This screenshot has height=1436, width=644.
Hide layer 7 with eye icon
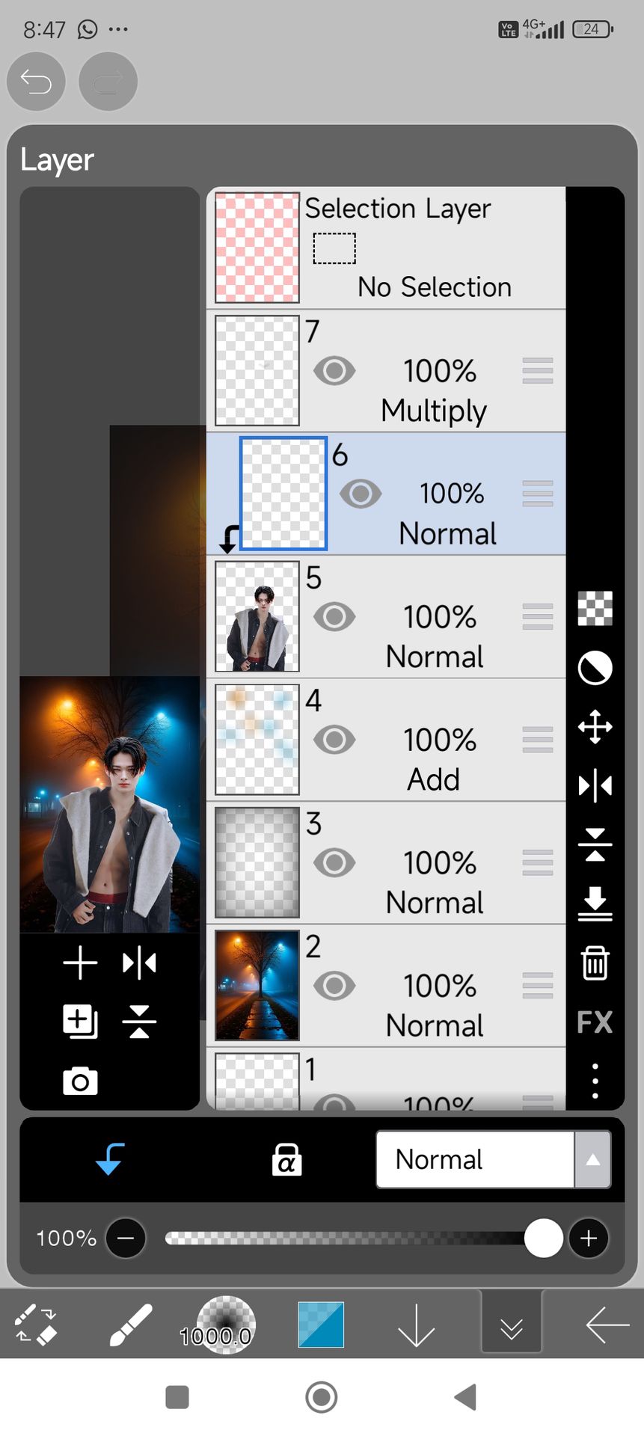(x=334, y=370)
